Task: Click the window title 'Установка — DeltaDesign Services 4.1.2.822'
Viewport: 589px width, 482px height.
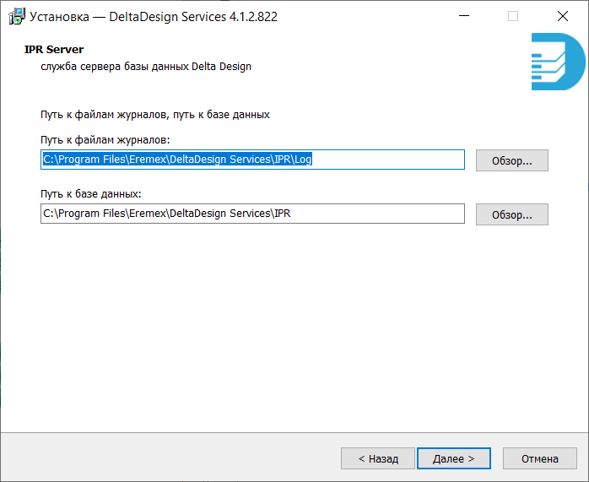Action: 154,17
